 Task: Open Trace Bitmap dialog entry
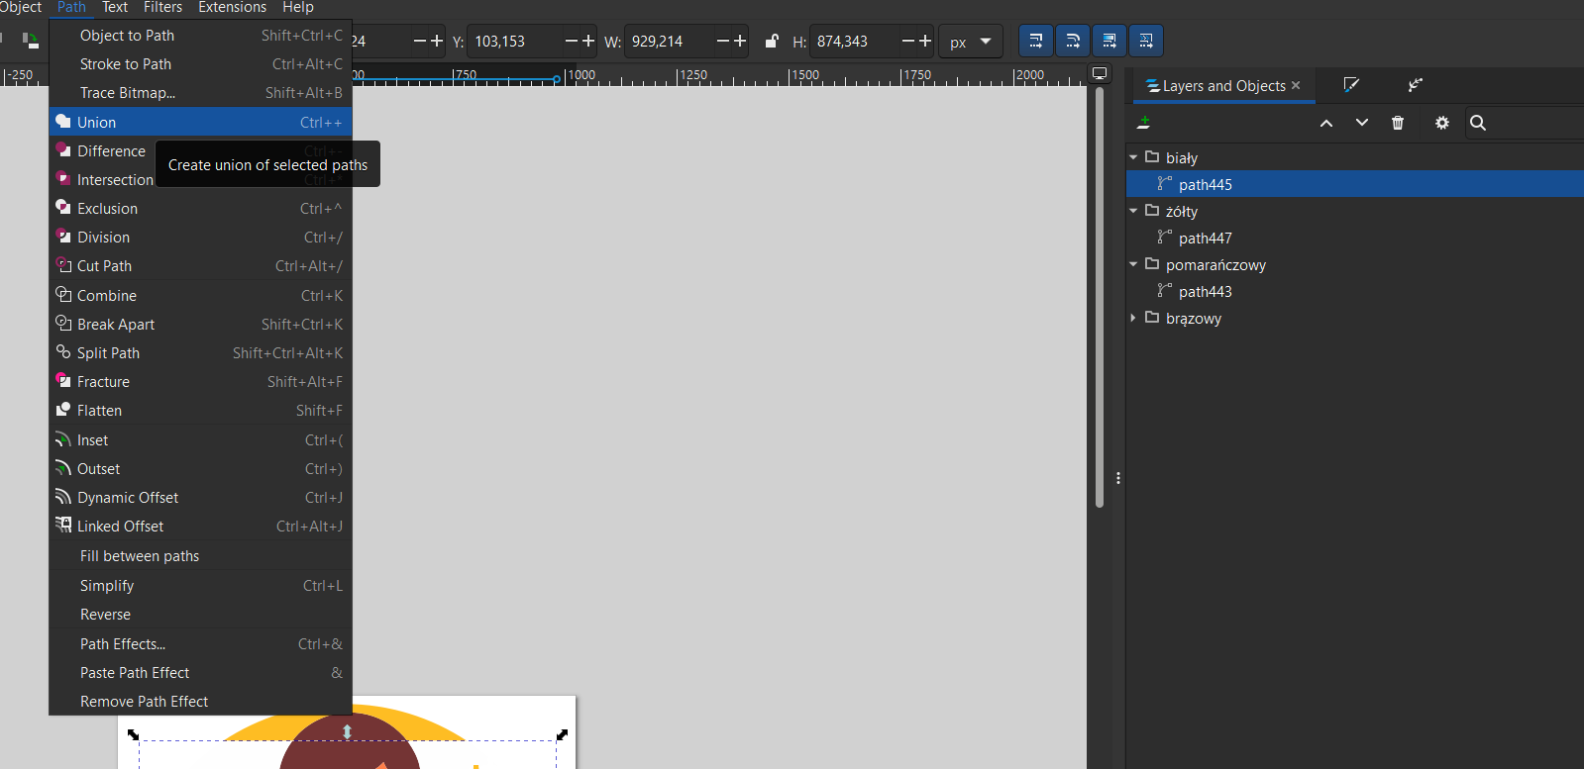200,92
